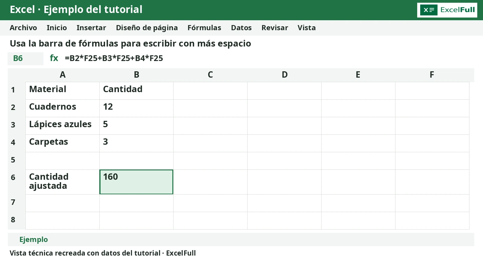Click the Lápices azules cell
This screenshot has width=483, height=261.
point(62,126)
